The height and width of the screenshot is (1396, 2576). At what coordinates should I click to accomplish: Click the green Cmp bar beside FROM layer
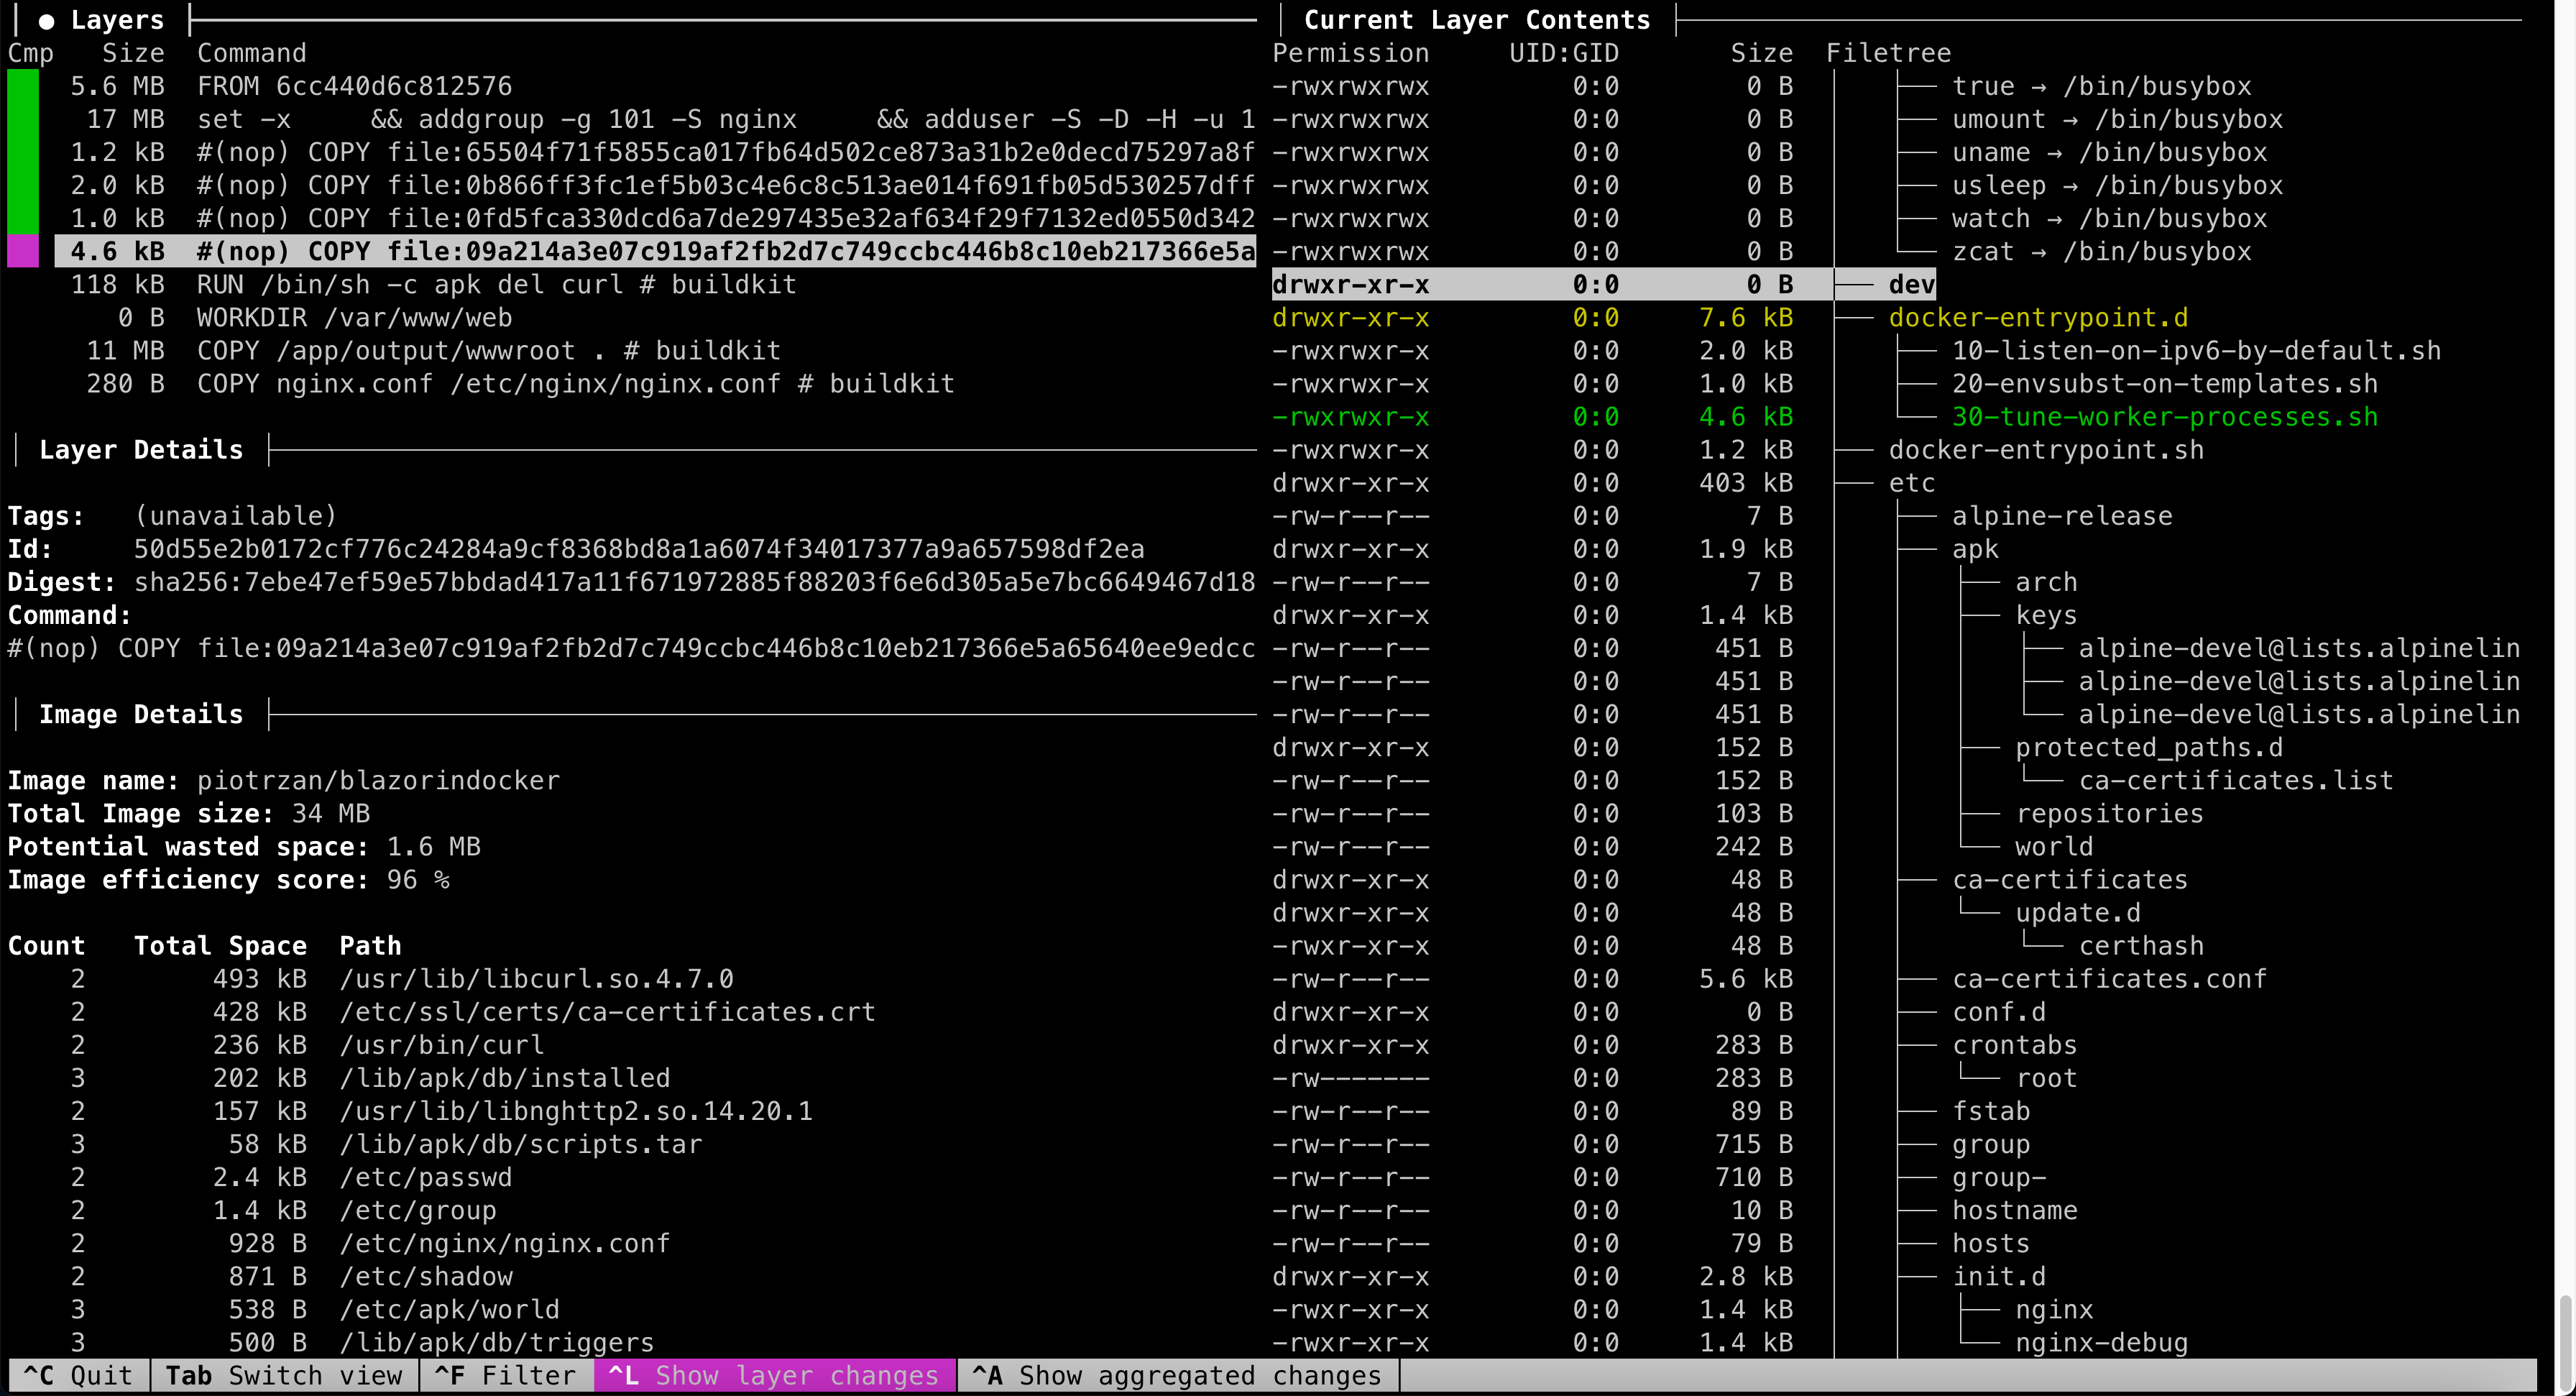[23, 87]
